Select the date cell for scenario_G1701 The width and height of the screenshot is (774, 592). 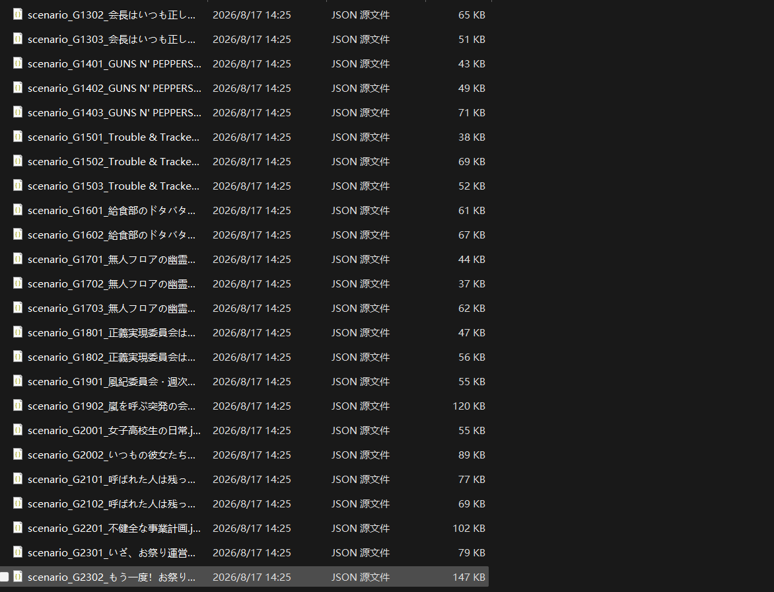click(x=252, y=259)
